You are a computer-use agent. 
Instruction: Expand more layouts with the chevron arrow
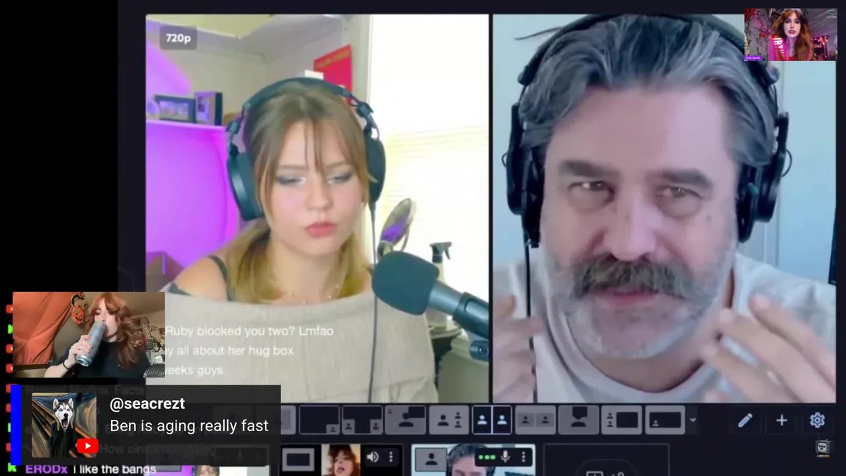click(693, 420)
